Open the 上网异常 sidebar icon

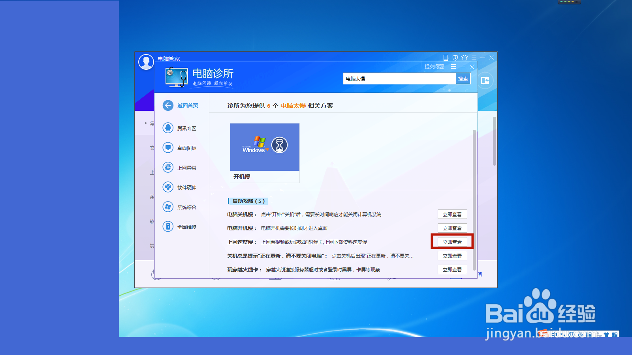(168, 167)
